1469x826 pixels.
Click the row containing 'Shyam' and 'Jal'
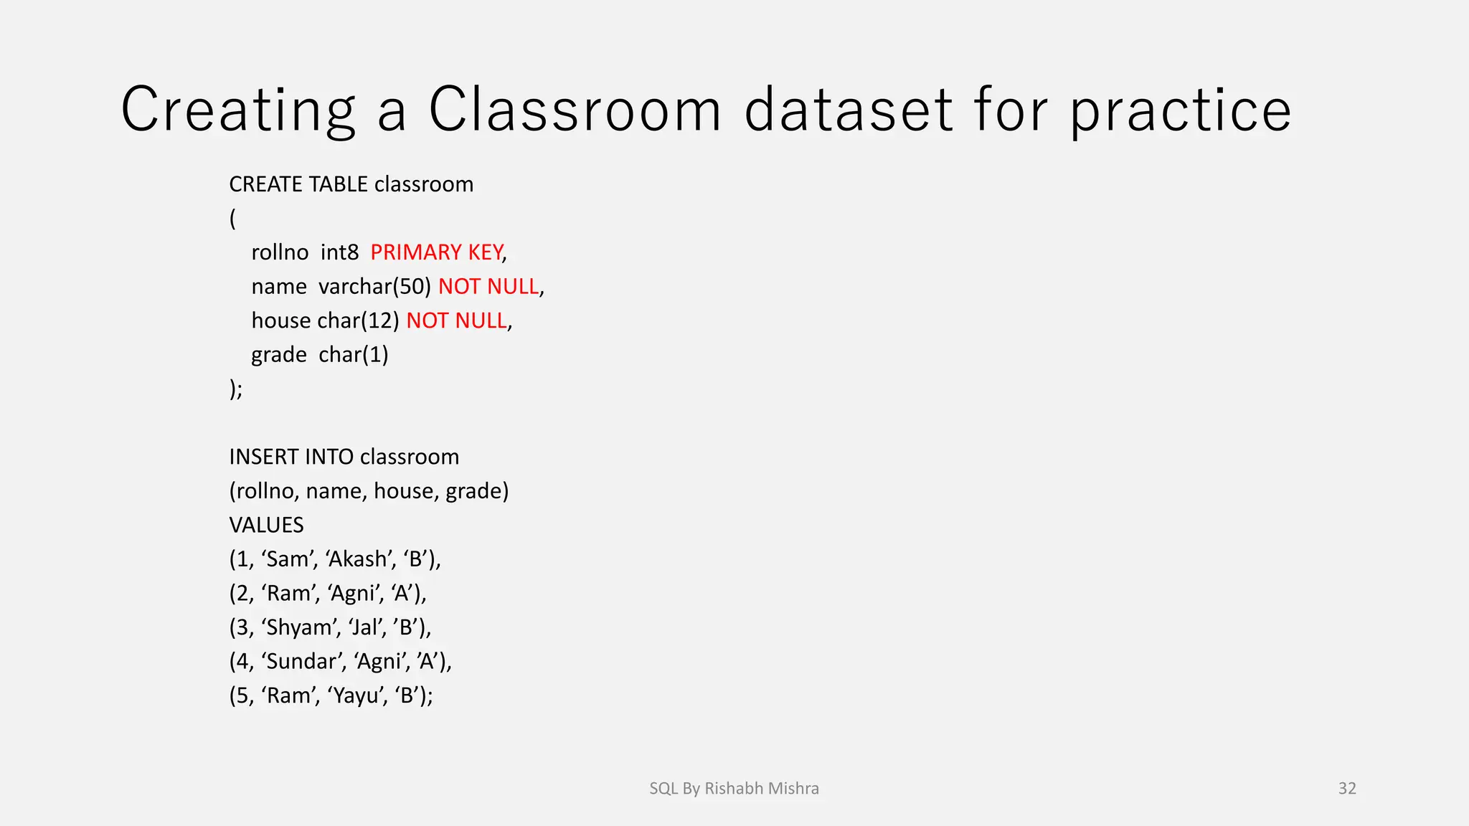pos(330,627)
